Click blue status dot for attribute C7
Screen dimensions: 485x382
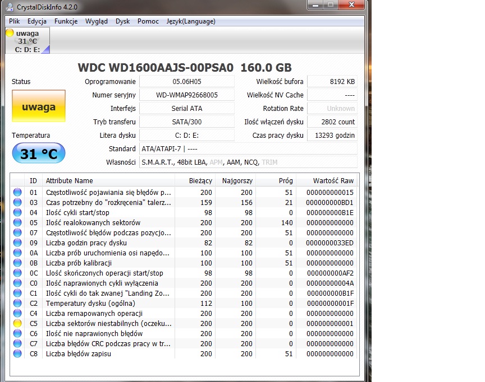click(17, 343)
